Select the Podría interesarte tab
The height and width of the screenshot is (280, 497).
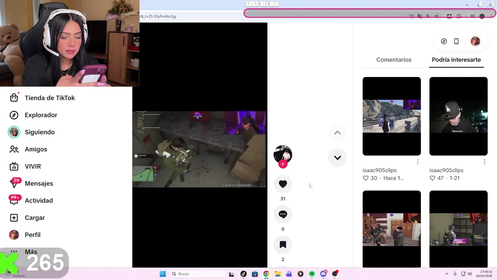pyautogui.click(x=456, y=60)
